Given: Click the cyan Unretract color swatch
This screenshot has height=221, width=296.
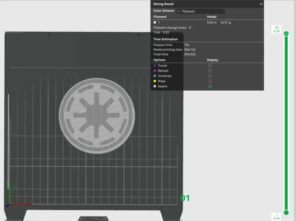Looking at the screenshot, I should click(x=155, y=76).
